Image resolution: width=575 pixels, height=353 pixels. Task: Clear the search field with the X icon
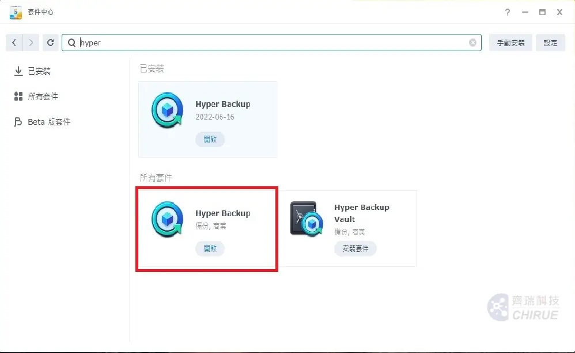tap(472, 43)
